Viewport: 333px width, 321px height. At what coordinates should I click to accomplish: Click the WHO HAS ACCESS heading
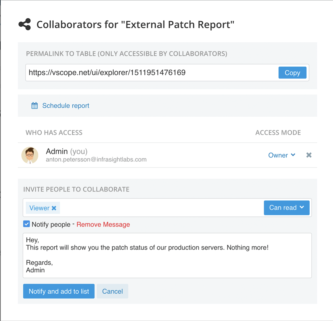point(54,133)
